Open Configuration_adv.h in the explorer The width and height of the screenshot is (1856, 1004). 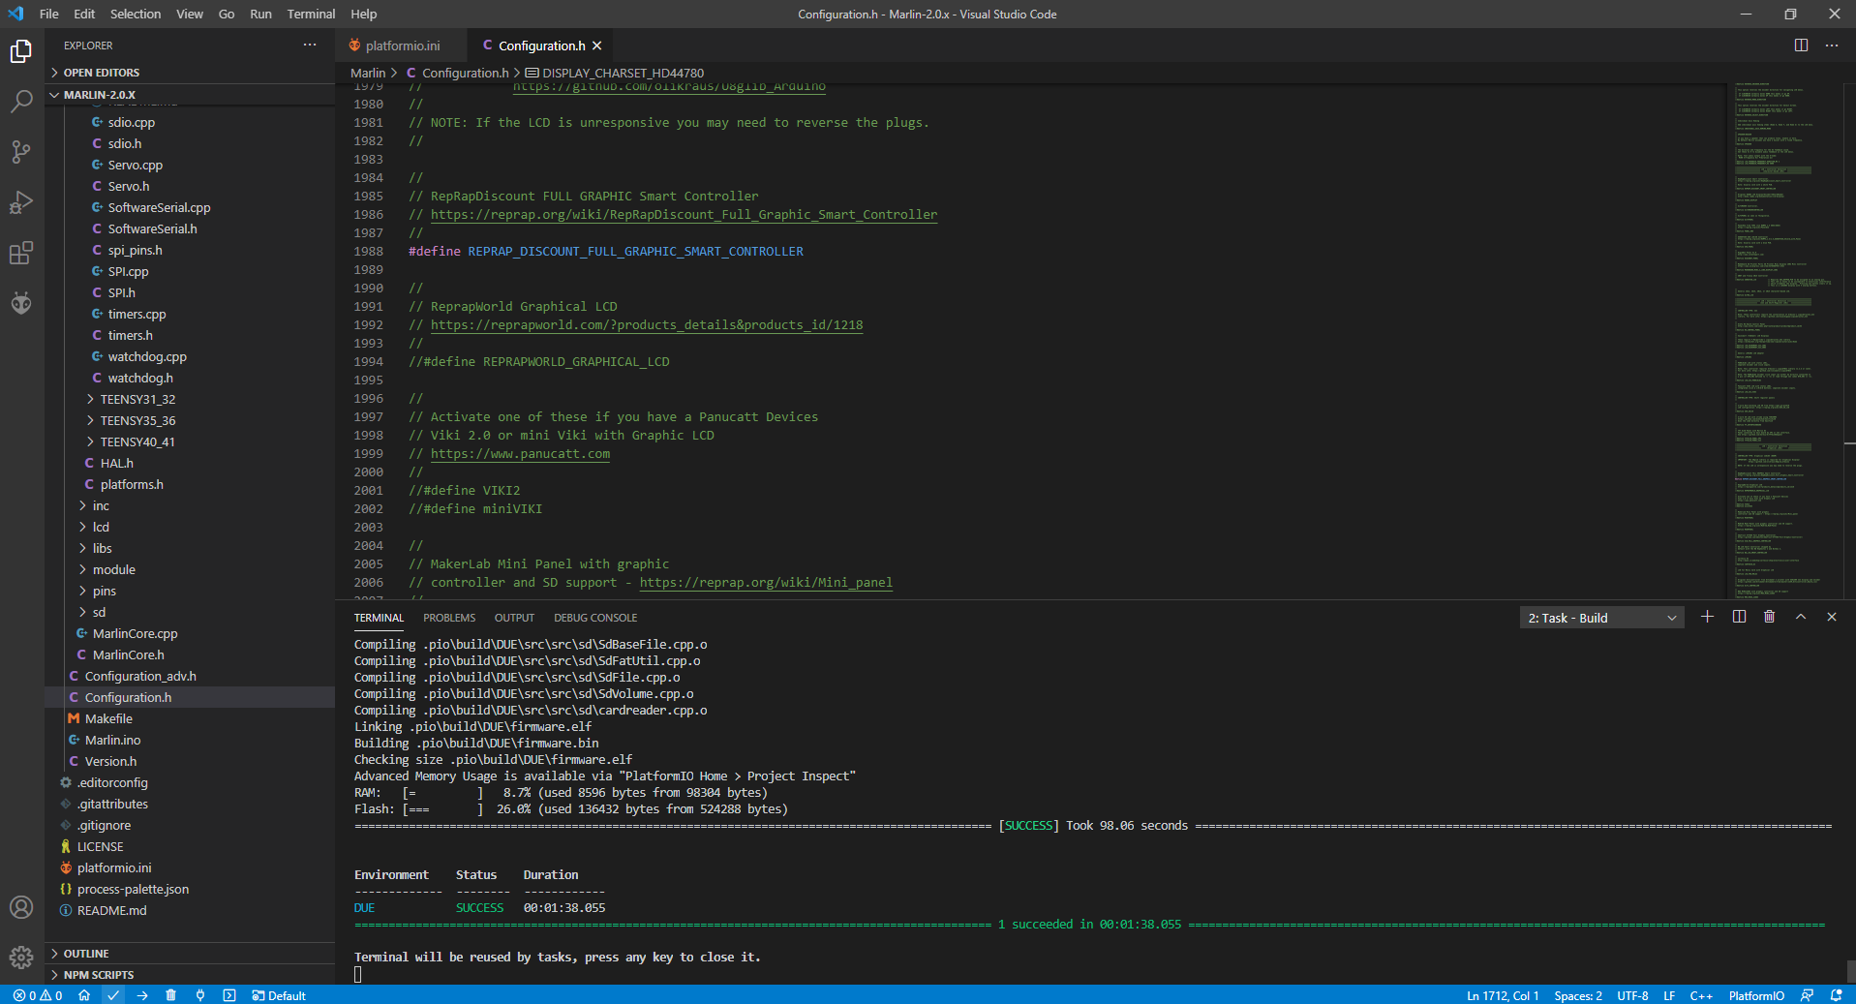(140, 676)
